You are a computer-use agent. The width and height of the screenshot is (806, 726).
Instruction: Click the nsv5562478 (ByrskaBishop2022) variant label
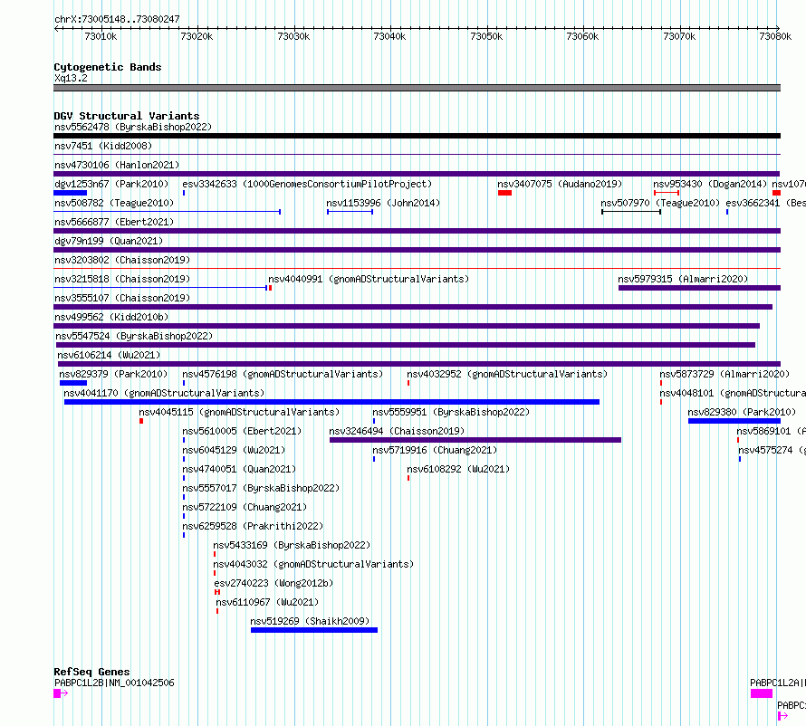pos(132,127)
